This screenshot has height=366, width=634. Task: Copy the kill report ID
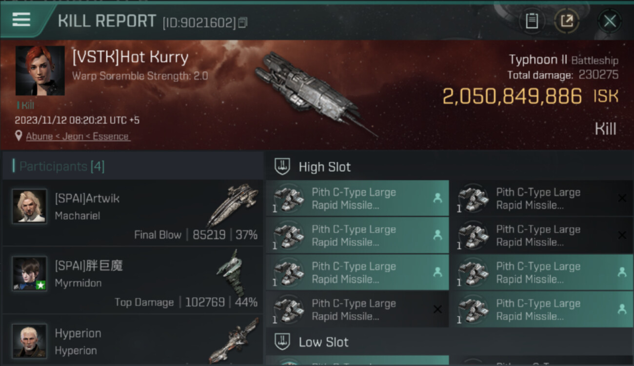[242, 22]
